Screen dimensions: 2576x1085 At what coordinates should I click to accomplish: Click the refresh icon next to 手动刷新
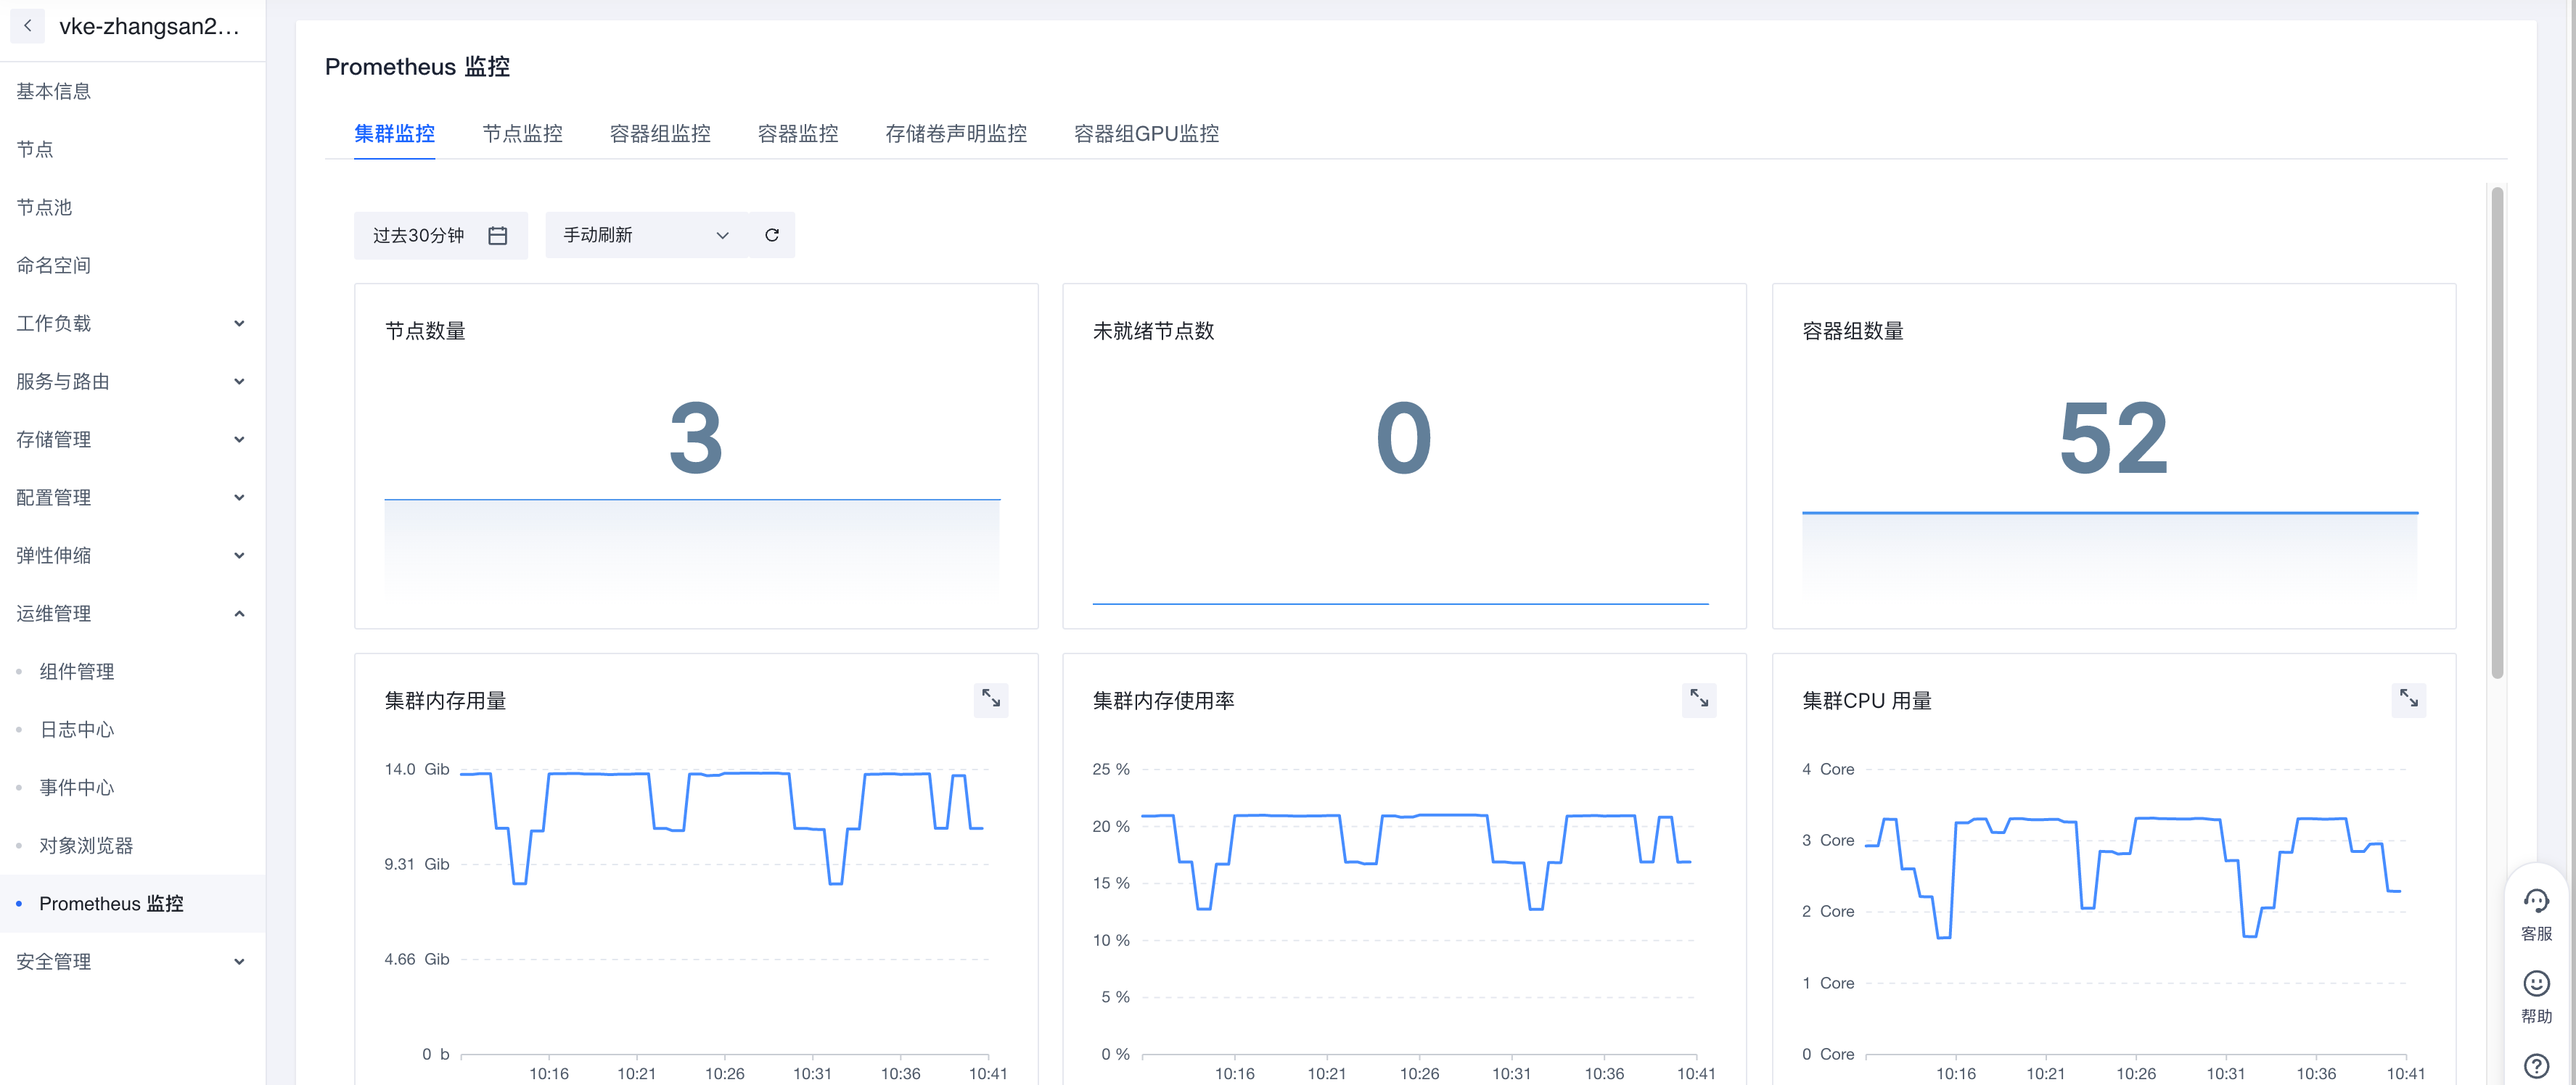771,235
